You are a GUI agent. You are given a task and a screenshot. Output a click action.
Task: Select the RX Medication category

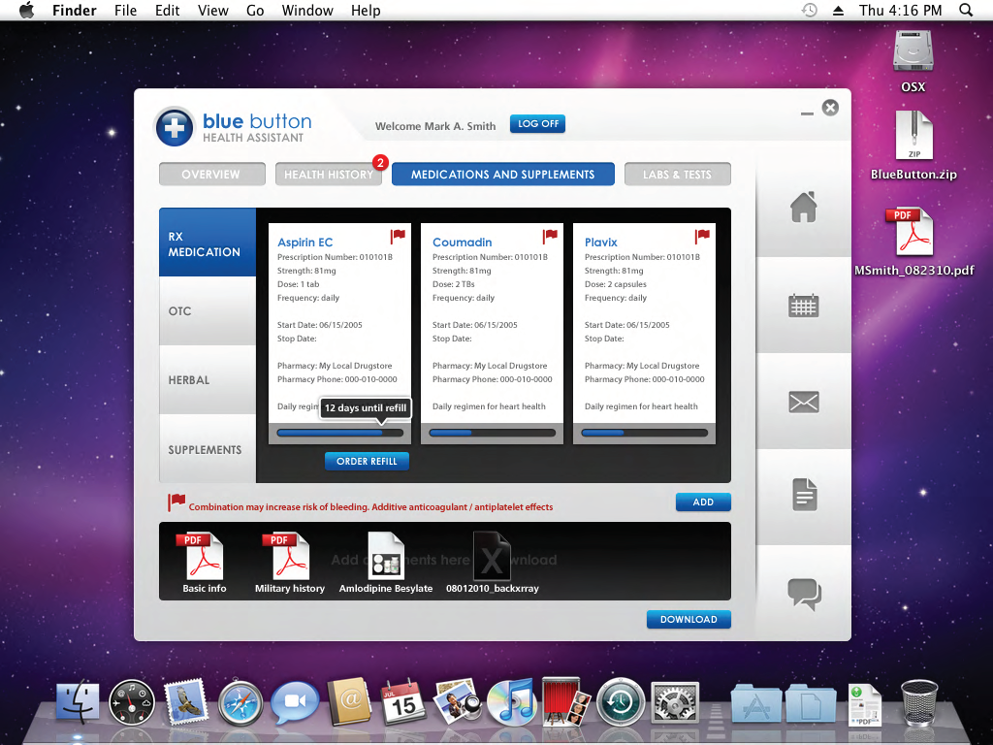[x=208, y=243]
